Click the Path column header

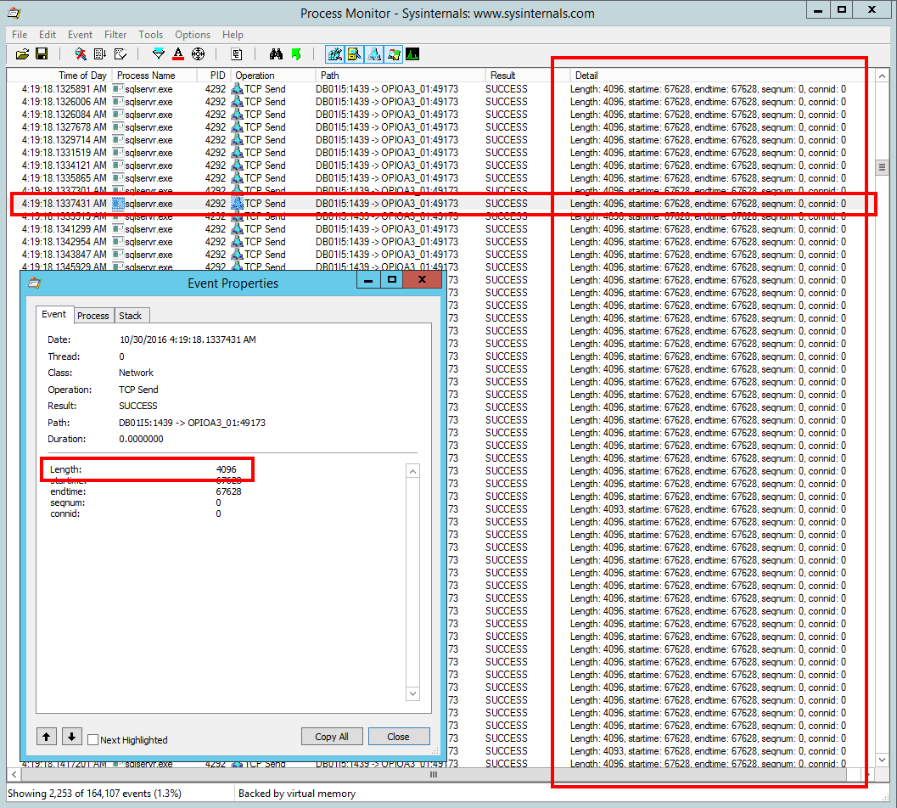click(x=401, y=75)
